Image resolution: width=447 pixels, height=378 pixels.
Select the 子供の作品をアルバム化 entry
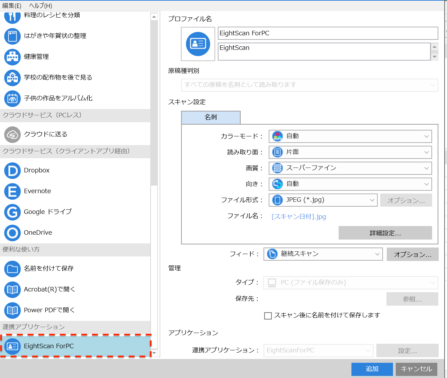(75, 99)
